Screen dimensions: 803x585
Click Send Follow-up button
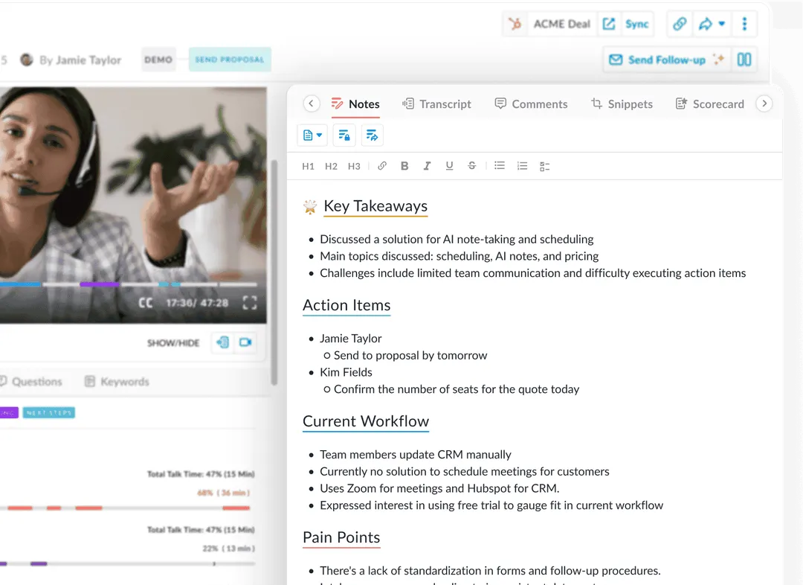pos(666,60)
